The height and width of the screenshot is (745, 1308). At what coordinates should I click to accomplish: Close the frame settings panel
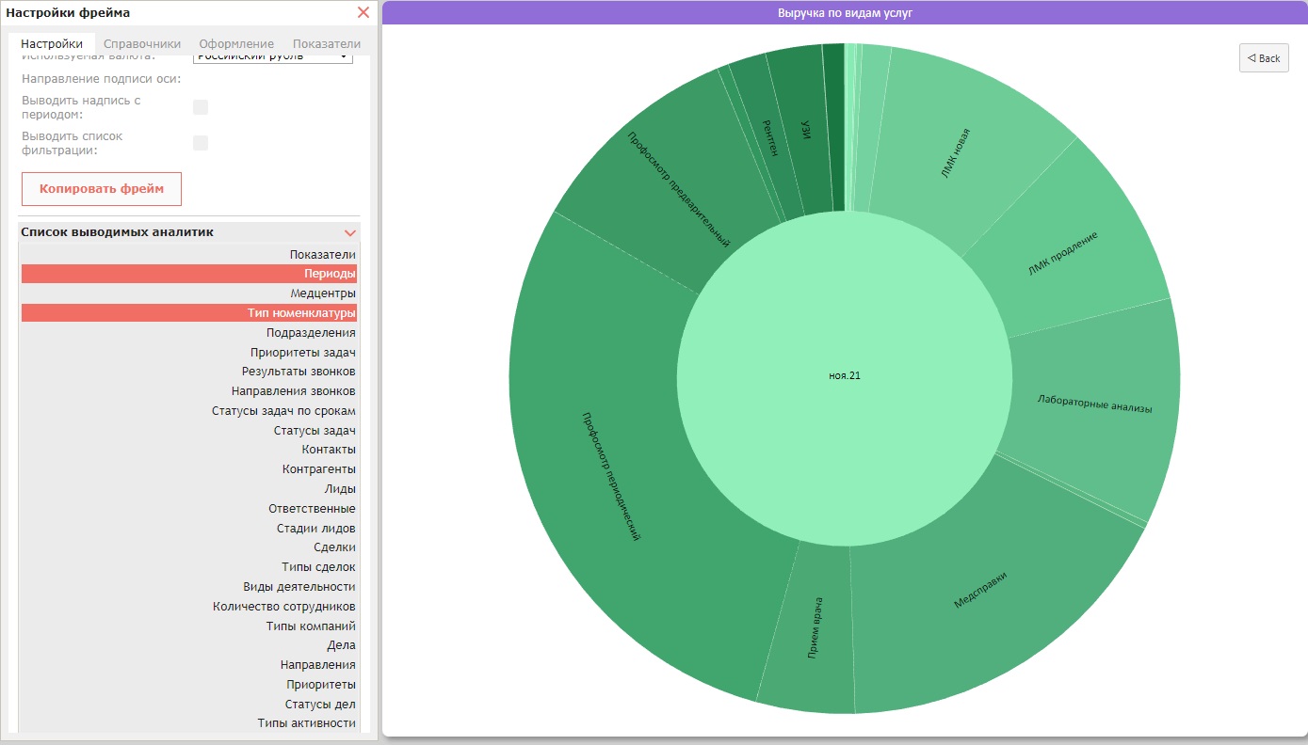(363, 13)
